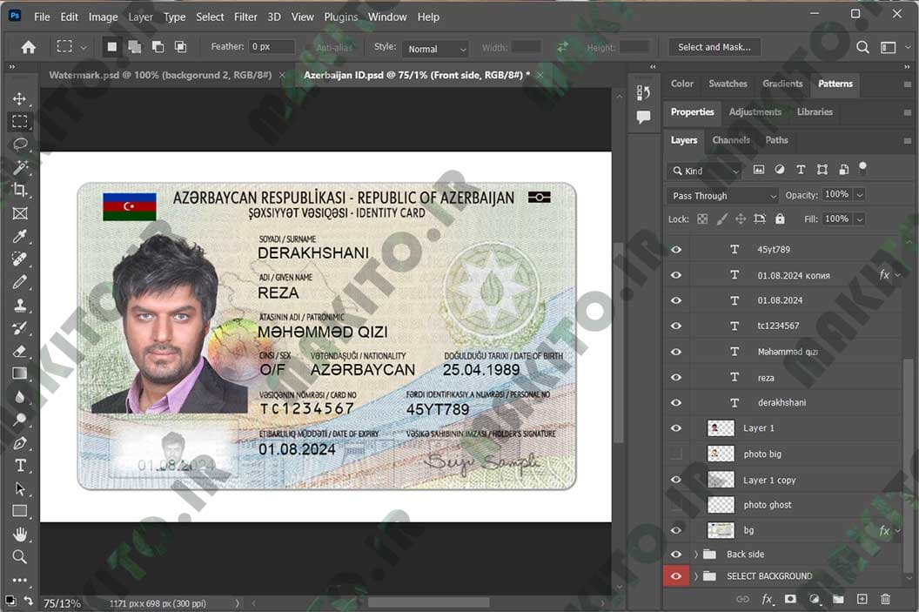
Task: Select the Gradient tool
Action: [19, 373]
